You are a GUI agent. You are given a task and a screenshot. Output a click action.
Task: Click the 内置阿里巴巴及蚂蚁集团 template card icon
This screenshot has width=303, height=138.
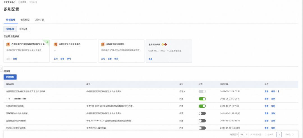[x=8, y=44]
